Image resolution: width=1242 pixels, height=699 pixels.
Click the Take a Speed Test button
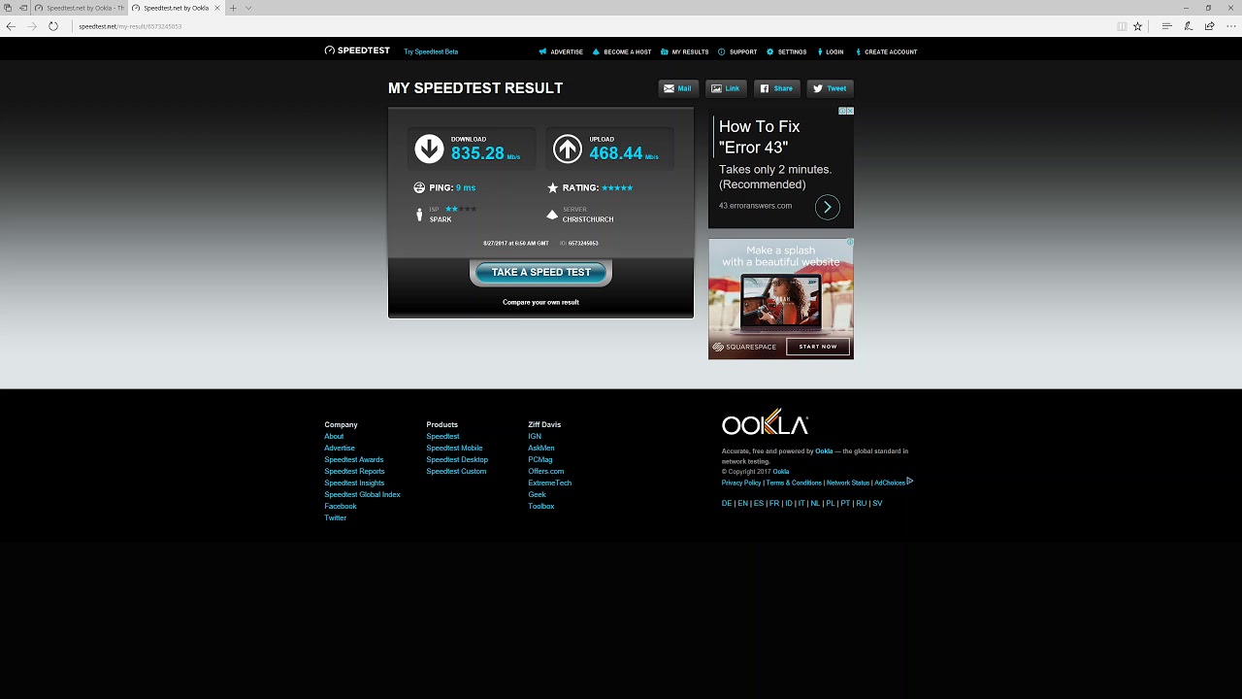pyautogui.click(x=540, y=273)
